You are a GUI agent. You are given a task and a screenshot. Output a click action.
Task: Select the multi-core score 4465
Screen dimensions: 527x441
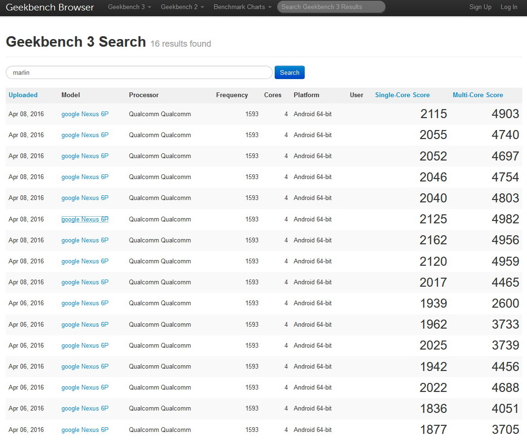pos(505,282)
